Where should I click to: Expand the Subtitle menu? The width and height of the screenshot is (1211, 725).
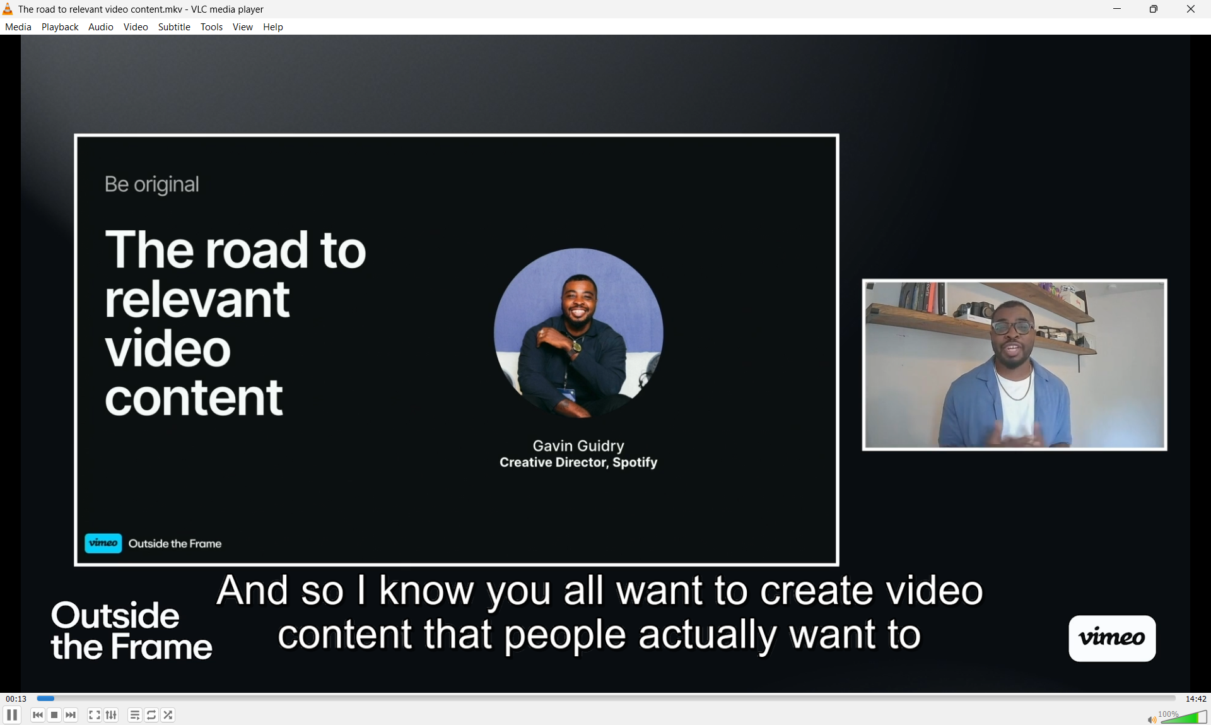[174, 27]
